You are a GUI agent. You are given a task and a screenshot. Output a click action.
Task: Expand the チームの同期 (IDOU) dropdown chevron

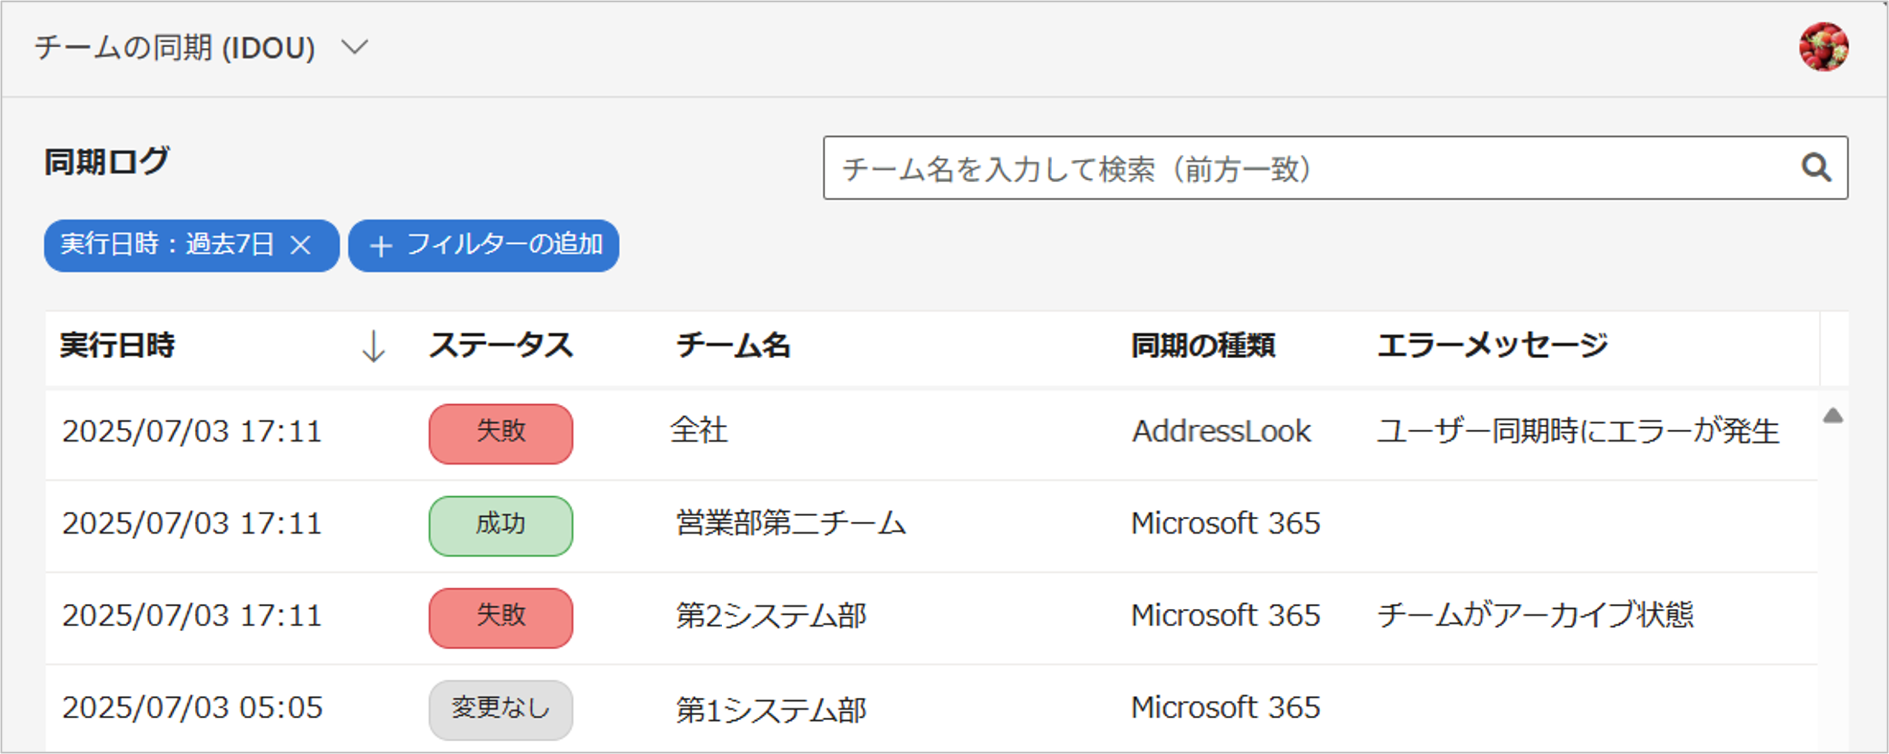(x=355, y=48)
